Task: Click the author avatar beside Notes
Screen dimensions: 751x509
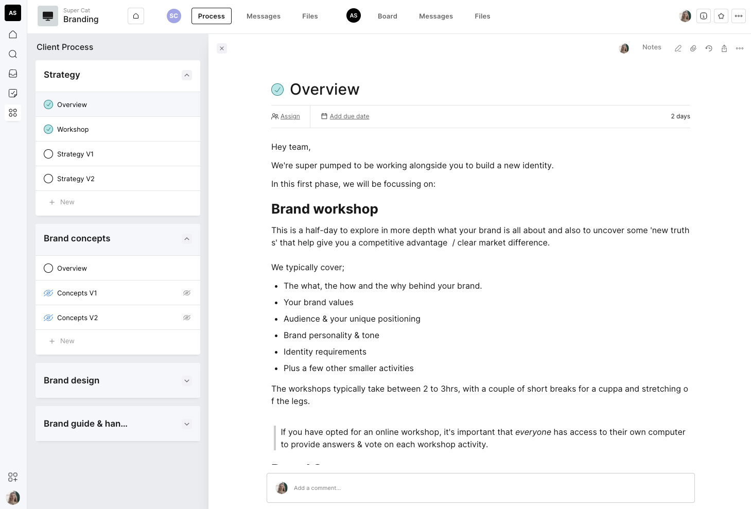Action: pyautogui.click(x=624, y=48)
